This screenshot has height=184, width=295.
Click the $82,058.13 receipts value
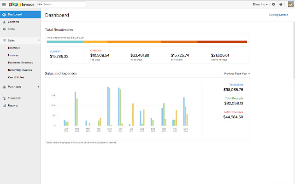pyautogui.click(x=234, y=103)
